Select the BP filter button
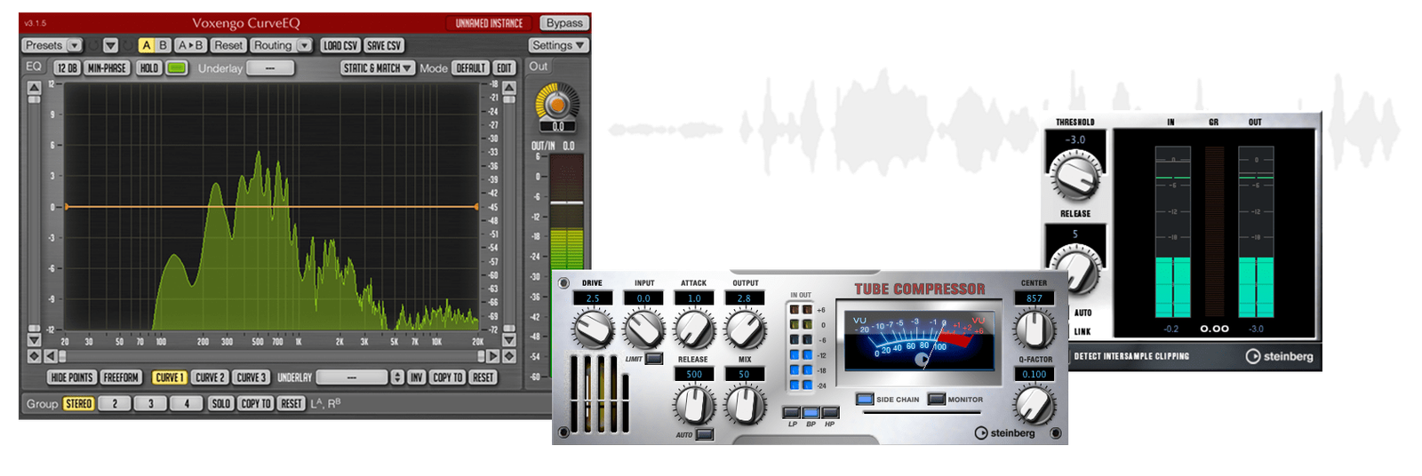The height and width of the screenshot is (476, 1422). [811, 412]
